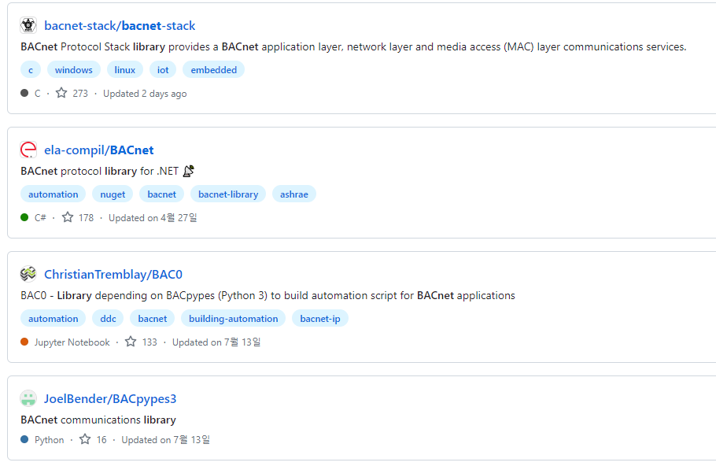Click the 'Python' language label
Viewport: 716px width, 466px height.
click(x=50, y=440)
